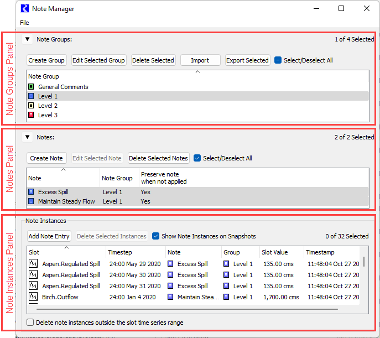Uncheck Show Note Instances on Snapshots
380x338 pixels.
pyautogui.click(x=156, y=236)
